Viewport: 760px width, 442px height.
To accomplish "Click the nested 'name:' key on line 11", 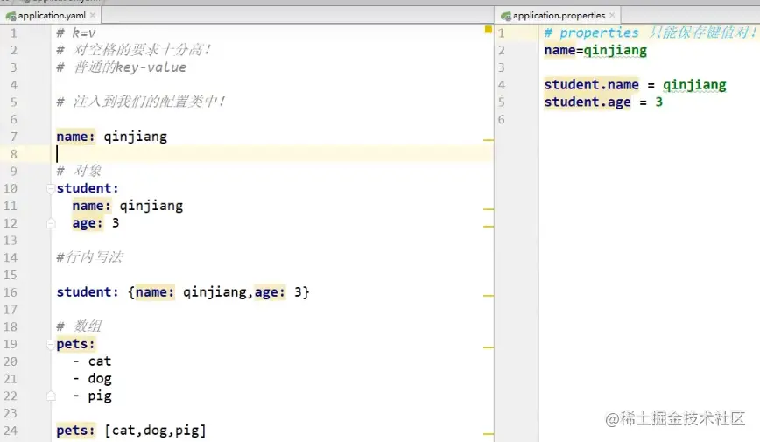I will (x=92, y=206).
